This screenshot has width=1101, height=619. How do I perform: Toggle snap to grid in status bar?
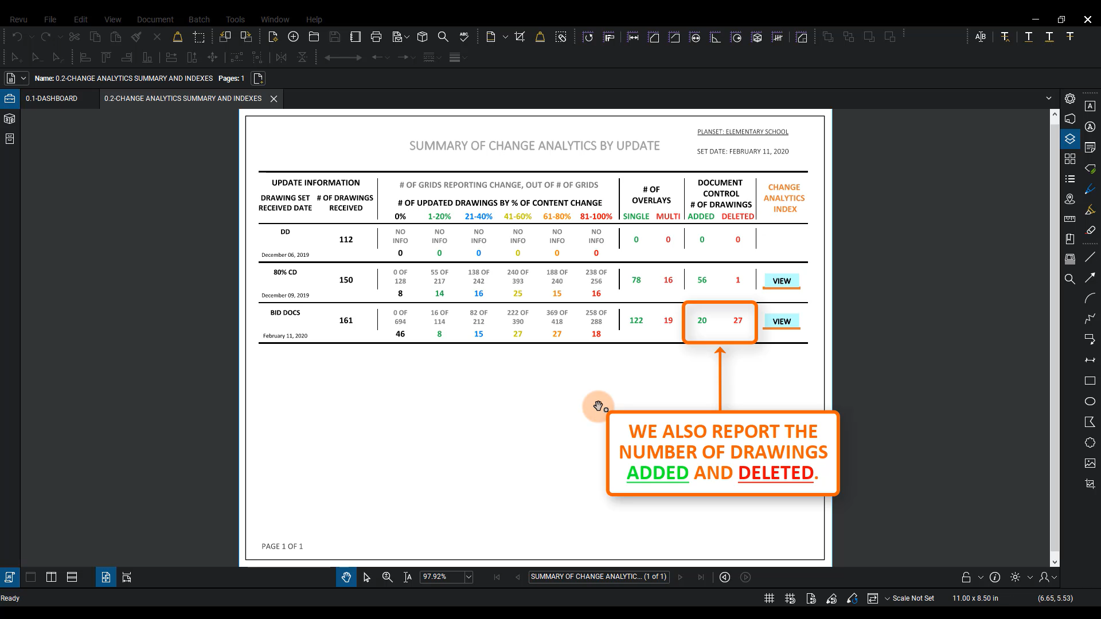pyautogui.click(x=790, y=598)
